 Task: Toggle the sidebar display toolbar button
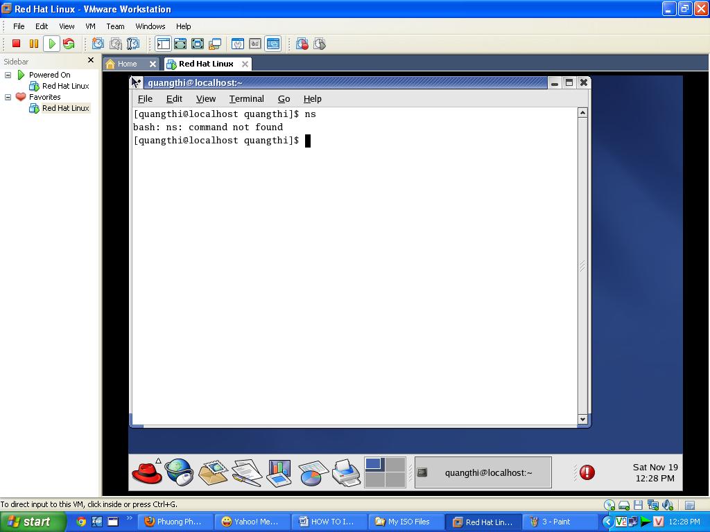[163, 44]
